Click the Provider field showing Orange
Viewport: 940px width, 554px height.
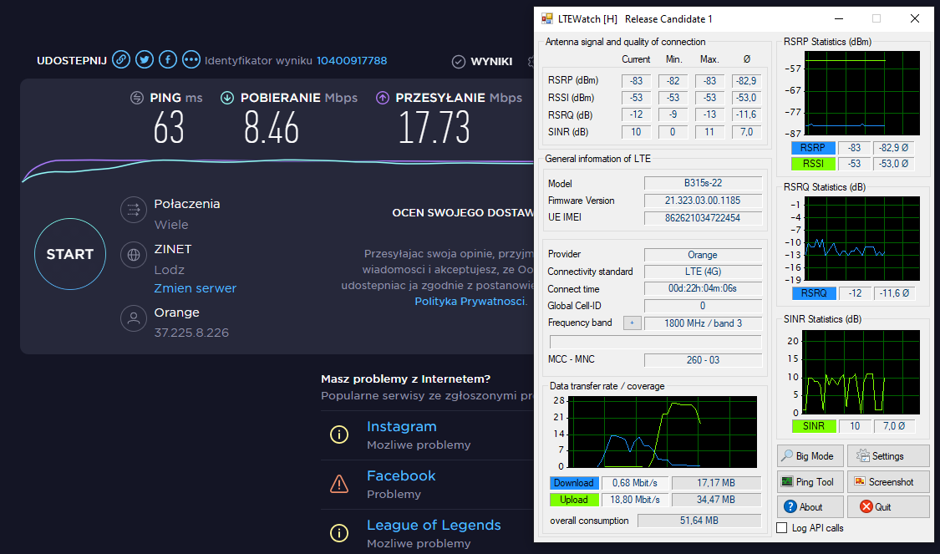[x=703, y=255]
